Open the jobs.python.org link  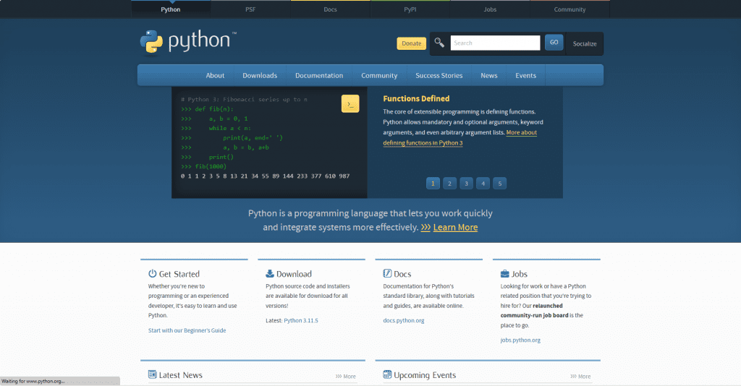520,340
